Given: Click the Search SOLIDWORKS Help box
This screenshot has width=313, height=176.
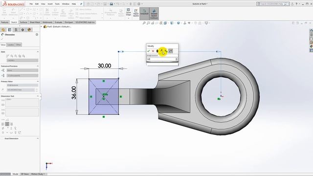Looking at the screenshot, I should tap(273, 4).
